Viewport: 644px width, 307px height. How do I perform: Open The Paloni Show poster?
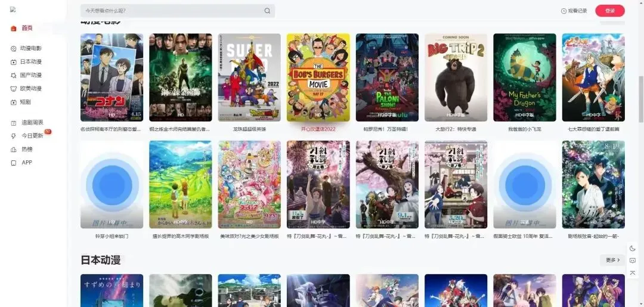[x=388, y=77]
